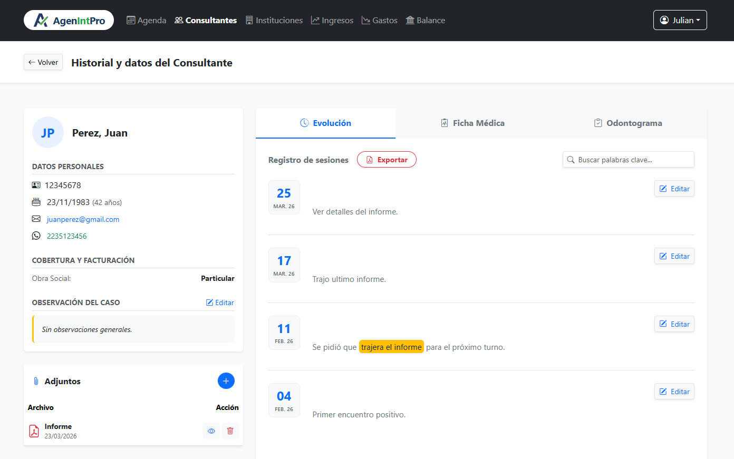This screenshot has height=459, width=734.
Task: Preview the Informe attachment with the eye icon
Action: click(211, 431)
